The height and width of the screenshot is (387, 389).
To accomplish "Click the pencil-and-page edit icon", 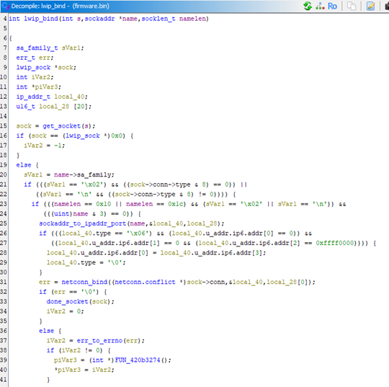I will 371,6.
